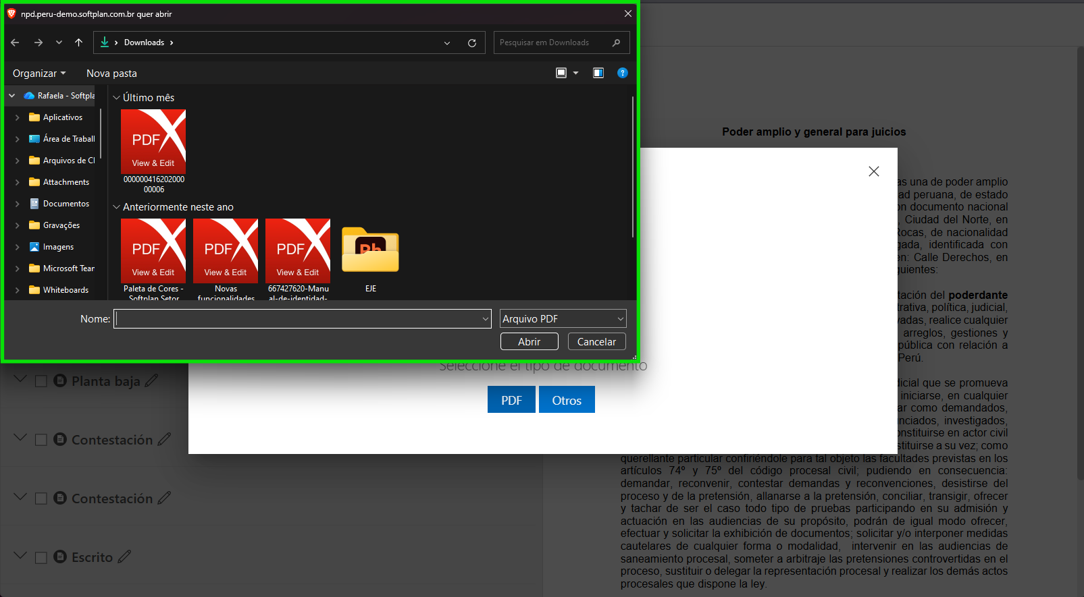This screenshot has width=1084, height=597.
Task: Expand the Aplicativos folder
Action: point(17,117)
